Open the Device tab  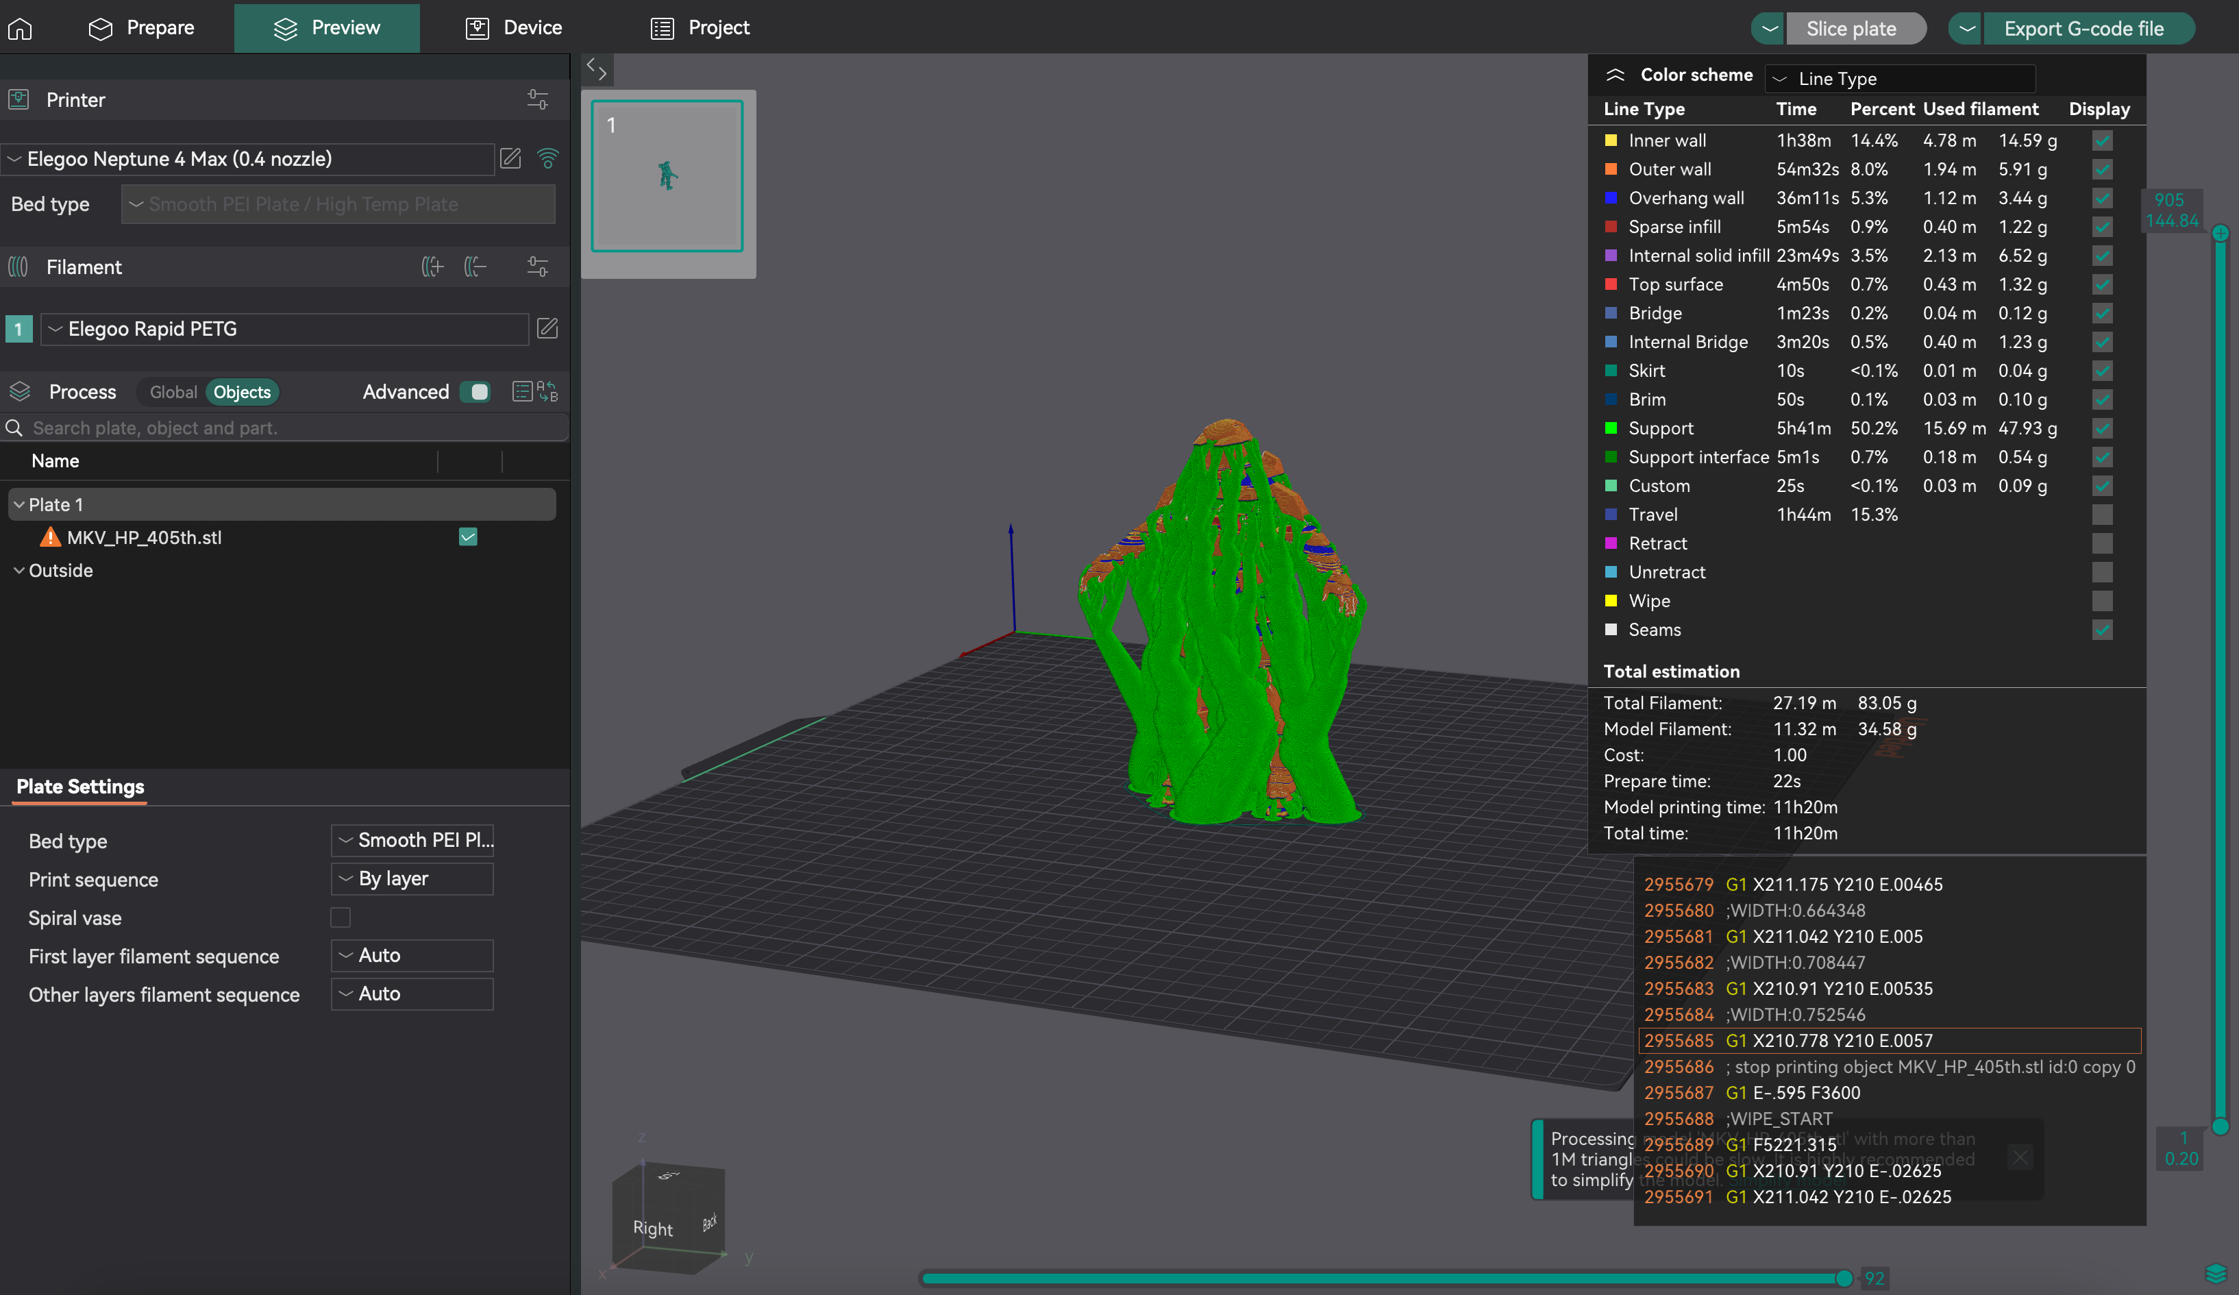click(514, 29)
